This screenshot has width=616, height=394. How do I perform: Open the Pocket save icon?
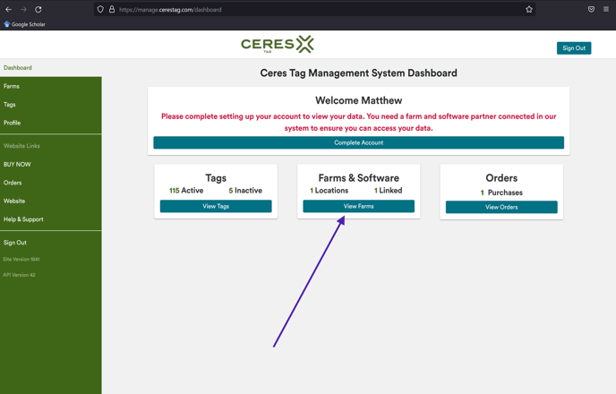click(x=591, y=10)
